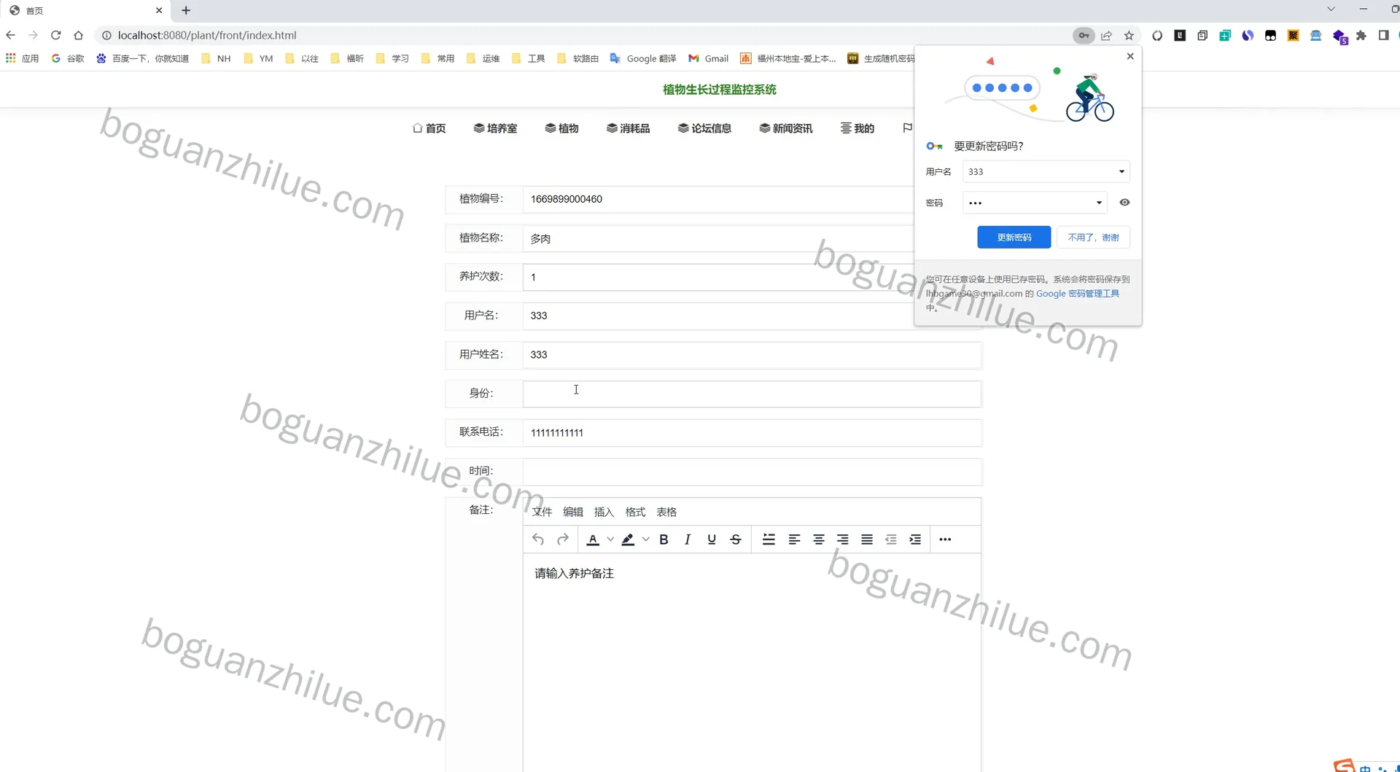This screenshot has width=1400, height=772.
Task: Redo the edit in the editor toolbar
Action: [563, 539]
